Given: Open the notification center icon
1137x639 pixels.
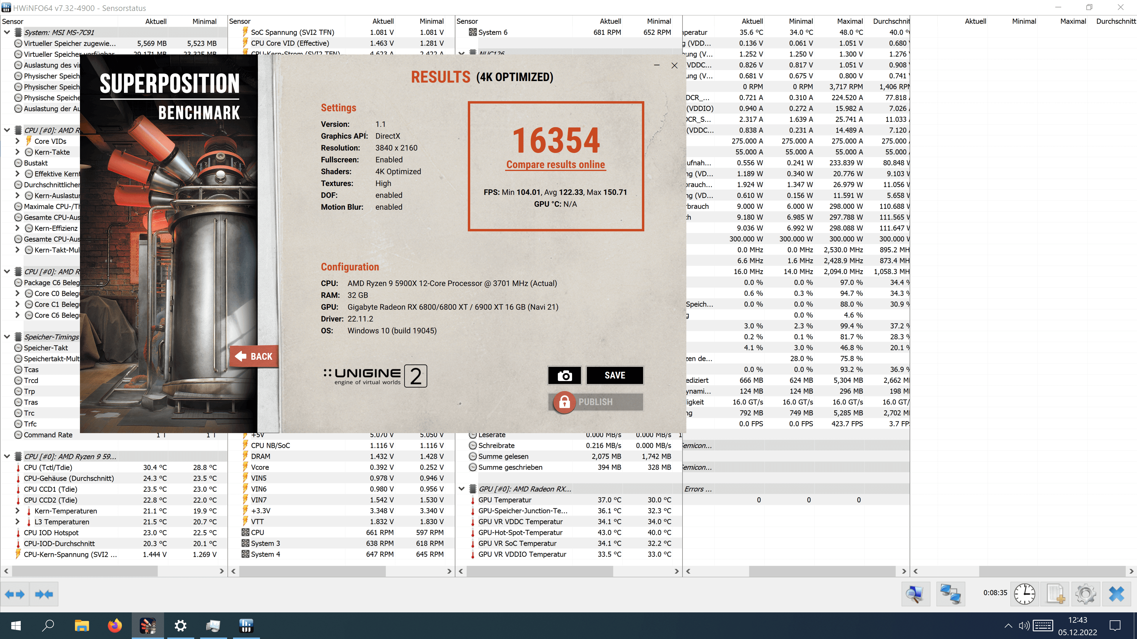Looking at the screenshot, I should (1115, 625).
